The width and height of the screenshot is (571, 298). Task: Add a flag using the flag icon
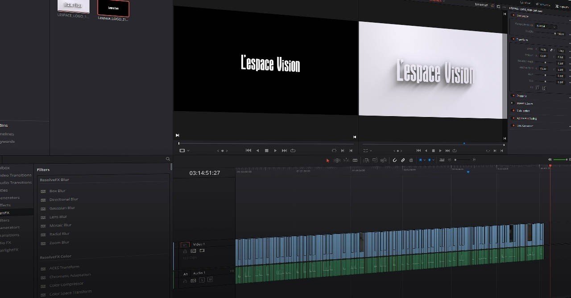pos(420,160)
